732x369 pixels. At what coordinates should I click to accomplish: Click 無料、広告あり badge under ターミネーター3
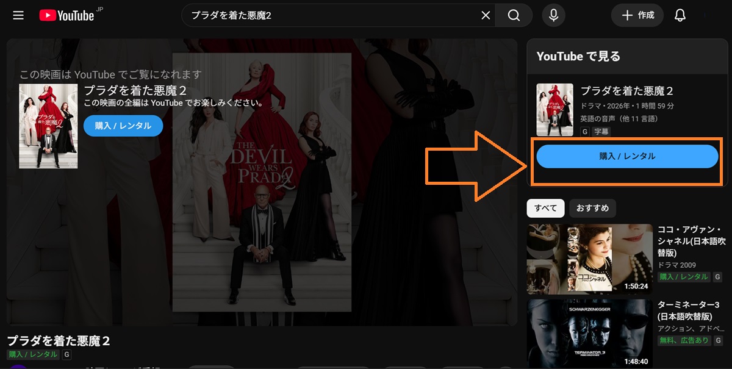point(685,340)
